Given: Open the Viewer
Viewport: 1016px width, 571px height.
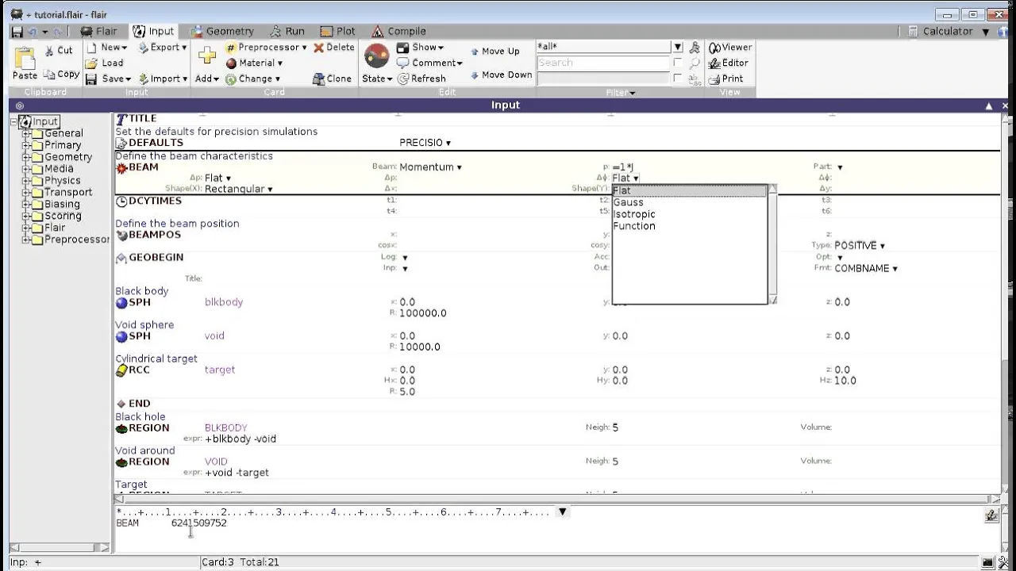Looking at the screenshot, I should [729, 48].
